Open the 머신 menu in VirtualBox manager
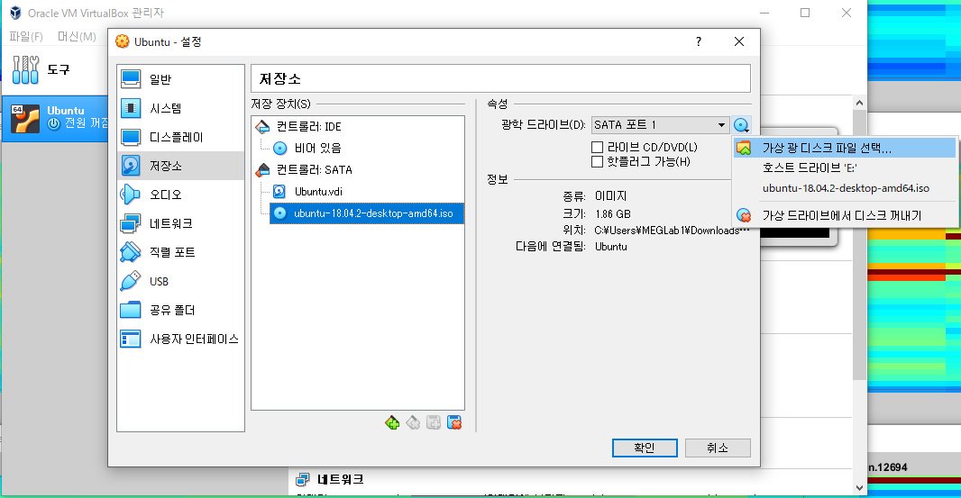The width and height of the screenshot is (961, 498). coord(77,37)
